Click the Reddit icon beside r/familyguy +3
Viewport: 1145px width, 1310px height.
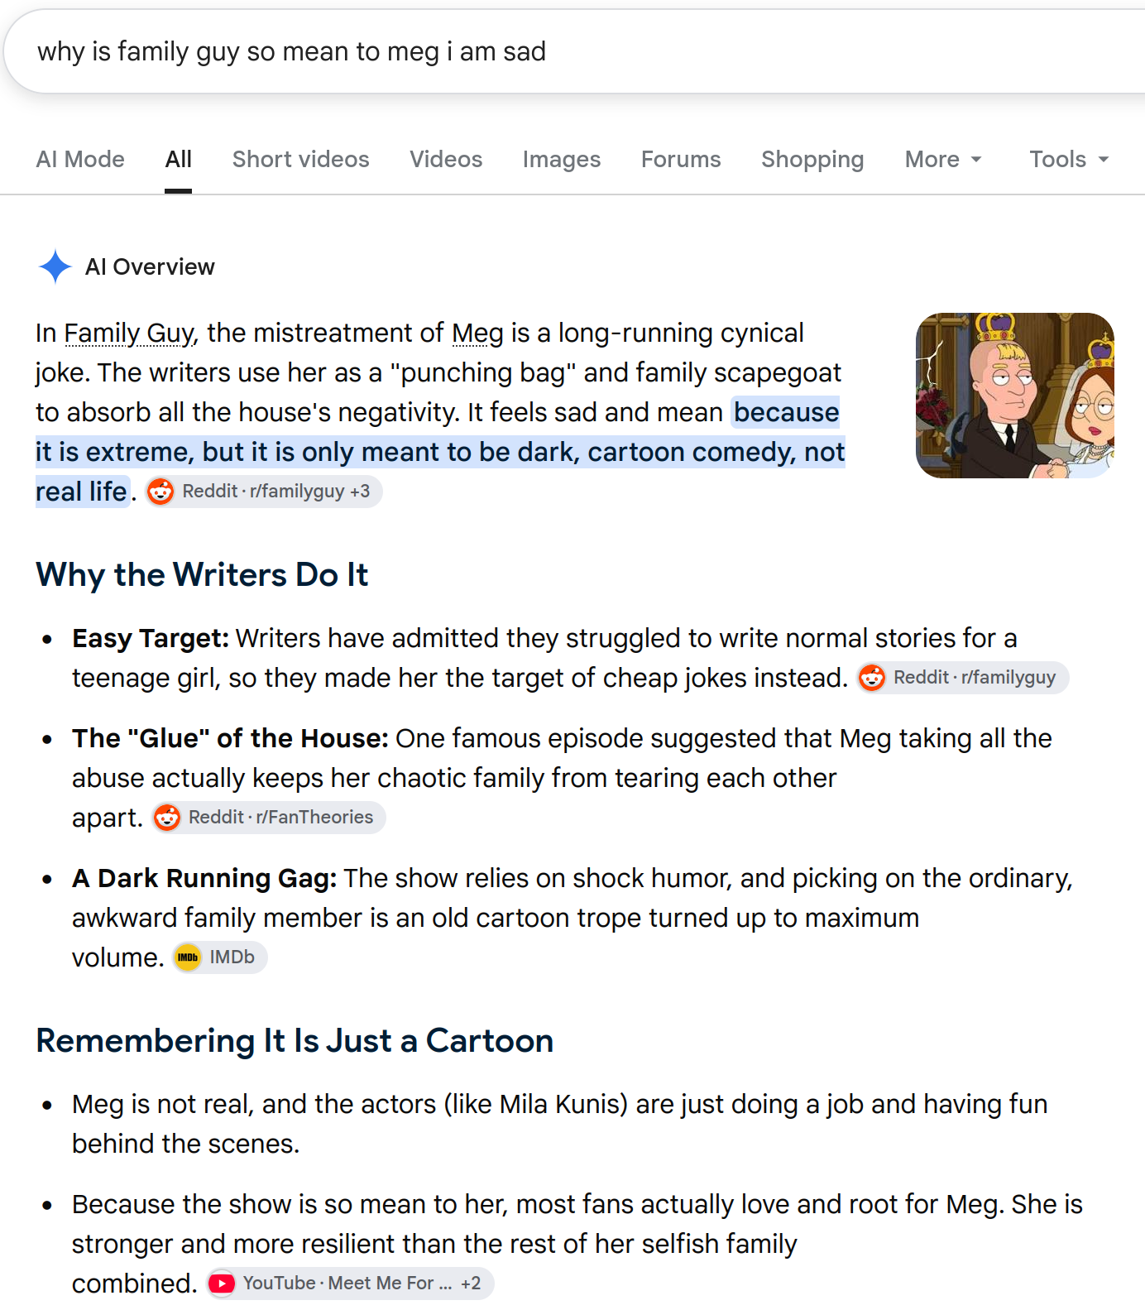coord(160,492)
